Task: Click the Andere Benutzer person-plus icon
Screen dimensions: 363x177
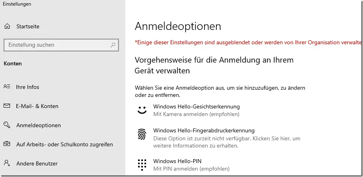Action: (7, 163)
